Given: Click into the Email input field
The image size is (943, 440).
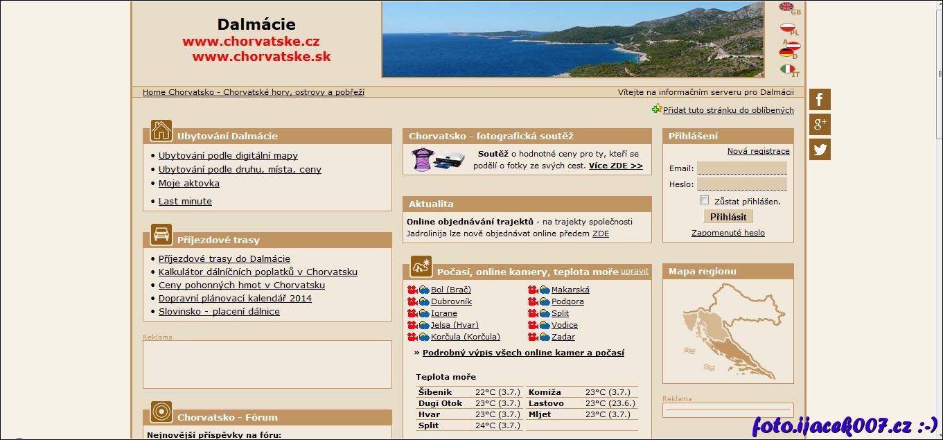Looking at the screenshot, I should (741, 168).
